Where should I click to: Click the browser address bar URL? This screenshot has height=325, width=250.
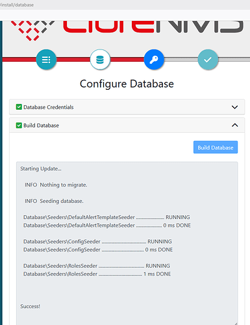(x=17, y=5)
